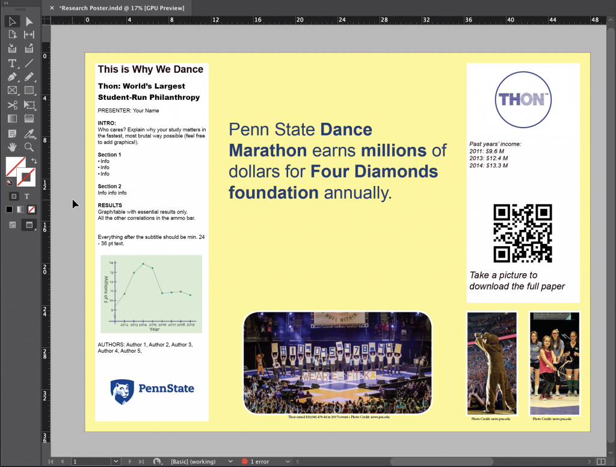
Task: Switch to Normal view mode
Action: click(x=13, y=225)
